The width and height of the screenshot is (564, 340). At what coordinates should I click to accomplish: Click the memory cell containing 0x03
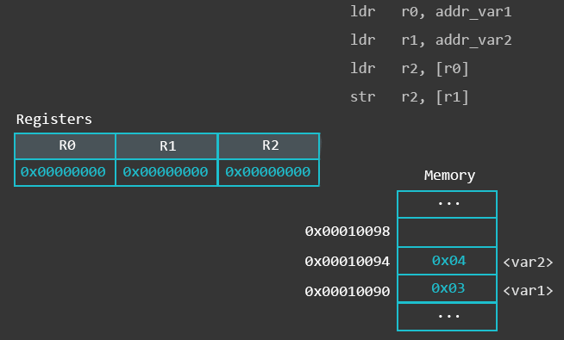tap(447, 288)
